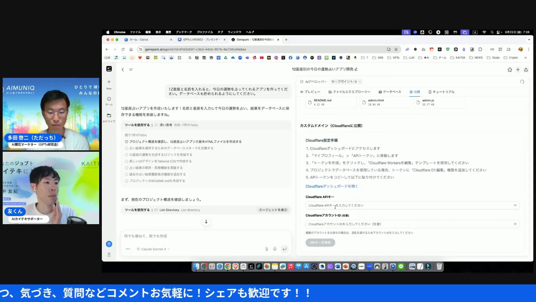Start a New chat with plus icon
536x302 pixels.
[x=109, y=82]
